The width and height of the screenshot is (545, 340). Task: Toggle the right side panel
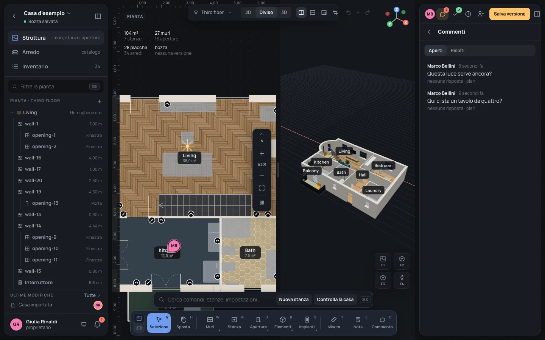click(537, 14)
